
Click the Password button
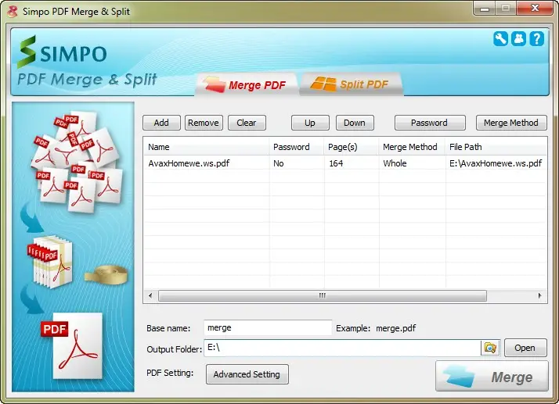click(430, 123)
